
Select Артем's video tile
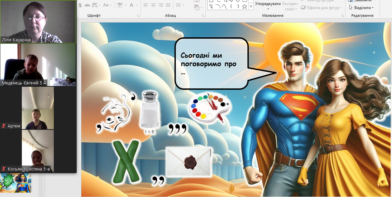pos(38,108)
